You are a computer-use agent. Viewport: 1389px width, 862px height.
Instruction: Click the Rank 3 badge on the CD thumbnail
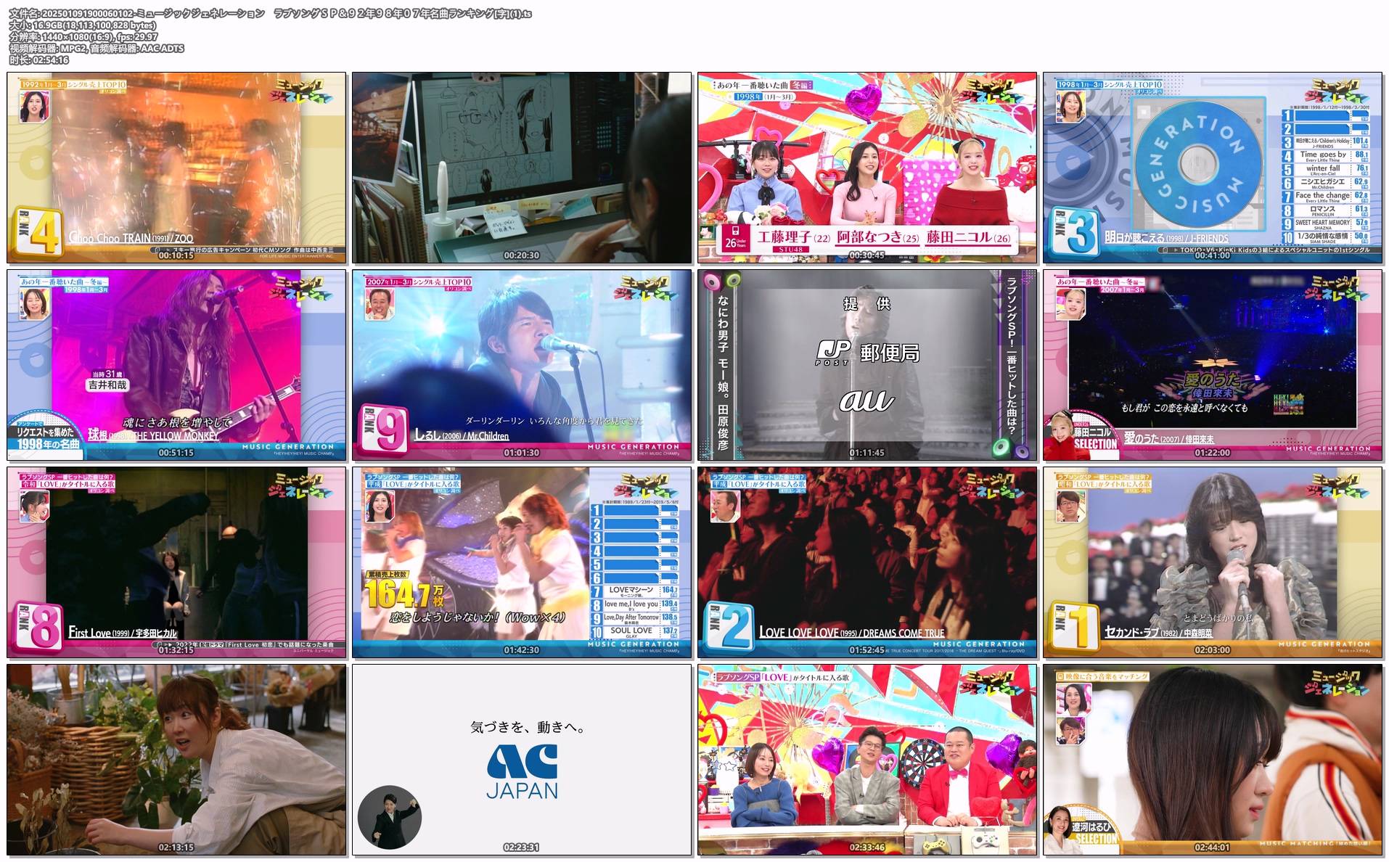(1075, 232)
